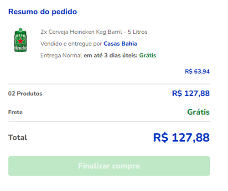Click the Cerveja Heineken Keg Barril product title

click(x=94, y=32)
